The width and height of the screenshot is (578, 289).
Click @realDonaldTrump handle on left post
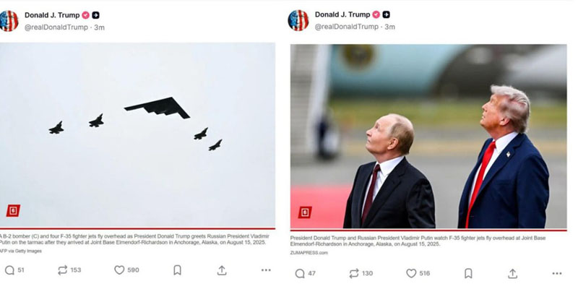(x=56, y=27)
